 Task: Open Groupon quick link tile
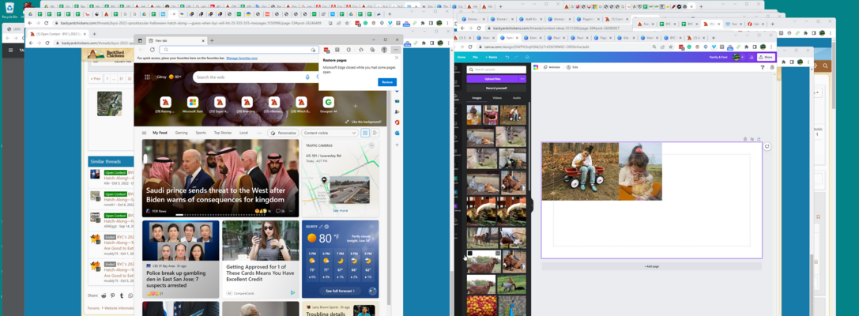pyautogui.click(x=328, y=104)
